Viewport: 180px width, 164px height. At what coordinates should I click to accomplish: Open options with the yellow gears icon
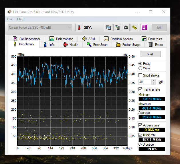coord(135,28)
